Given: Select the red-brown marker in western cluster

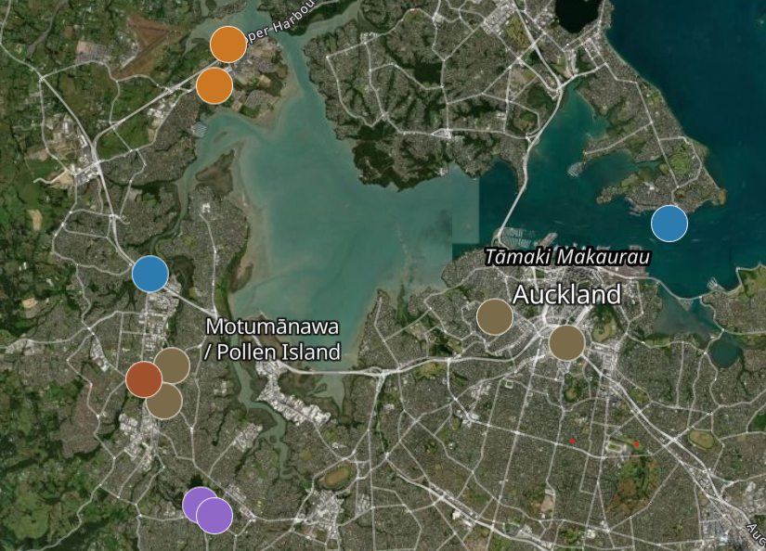Looking at the screenshot, I should [x=144, y=379].
